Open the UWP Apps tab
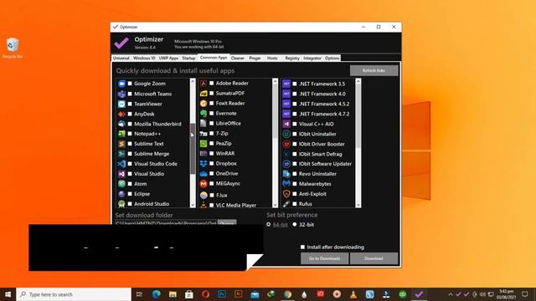This screenshot has width=536, height=301. pyautogui.click(x=168, y=58)
